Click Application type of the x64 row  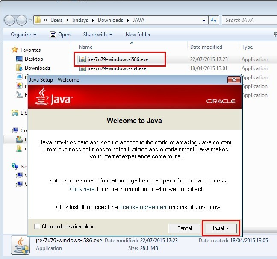(x=254, y=68)
